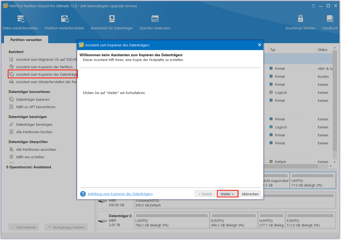Image resolution: width=341 pixels, height=240 pixels.
Task: Select MBR neu erstellen entry
Action: pyautogui.click(x=30, y=157)
